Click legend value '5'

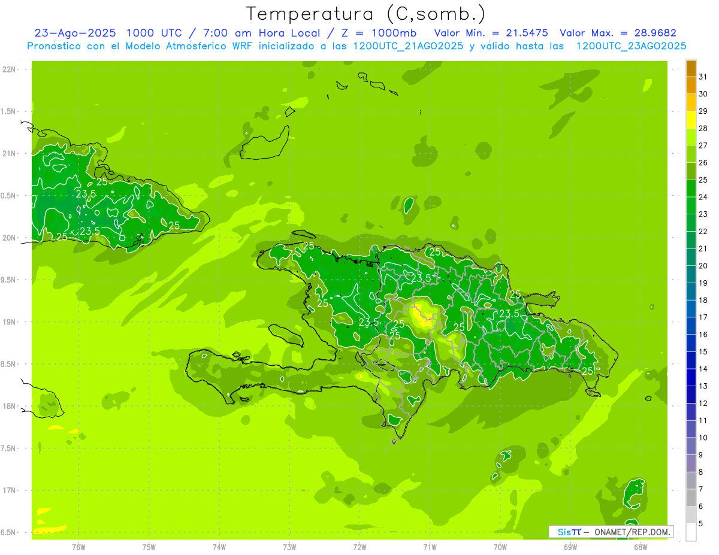[701, 523]
